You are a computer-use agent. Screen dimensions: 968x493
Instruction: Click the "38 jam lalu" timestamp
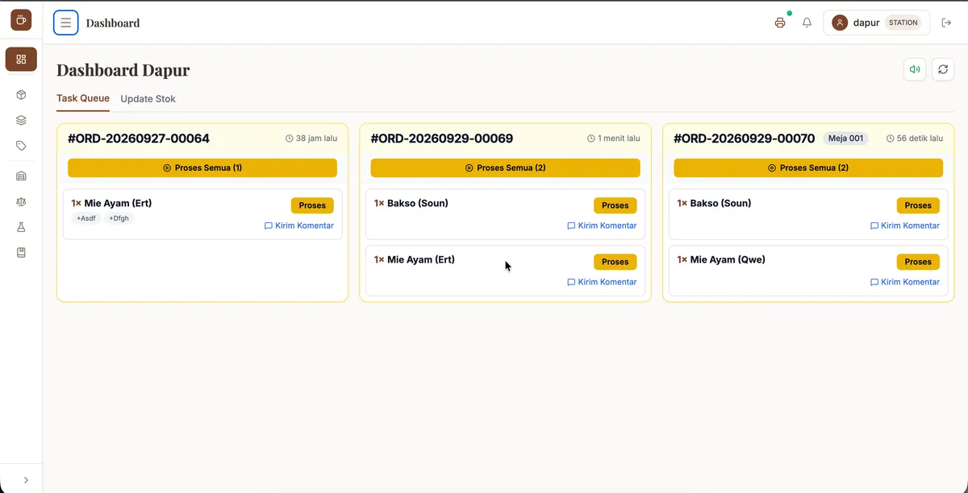[311, 139]
